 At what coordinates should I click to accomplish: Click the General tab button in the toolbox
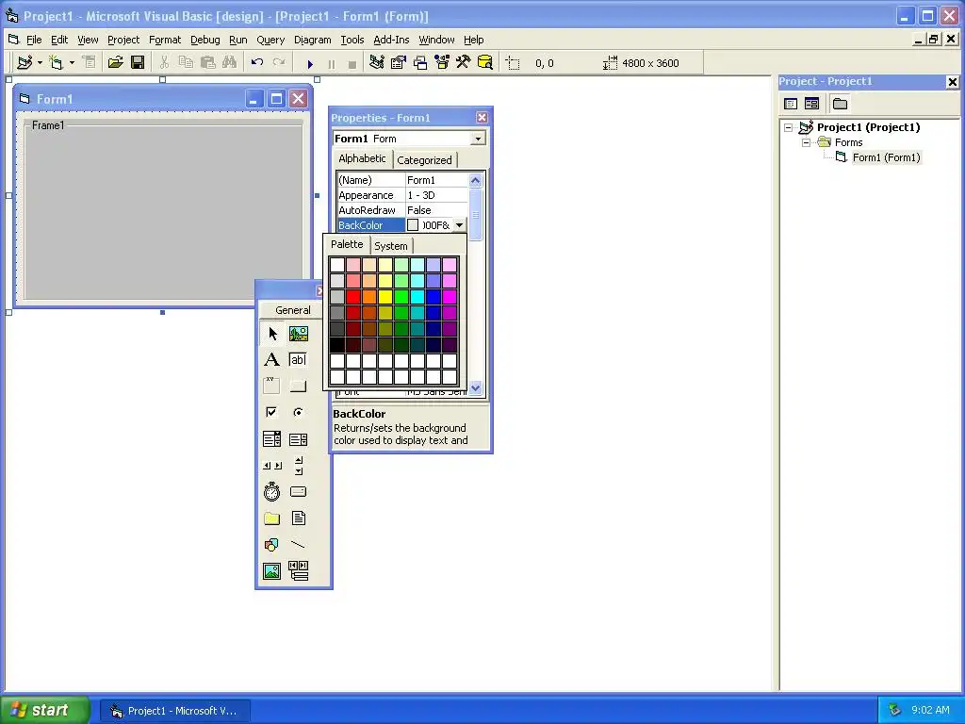click(292, 309)
